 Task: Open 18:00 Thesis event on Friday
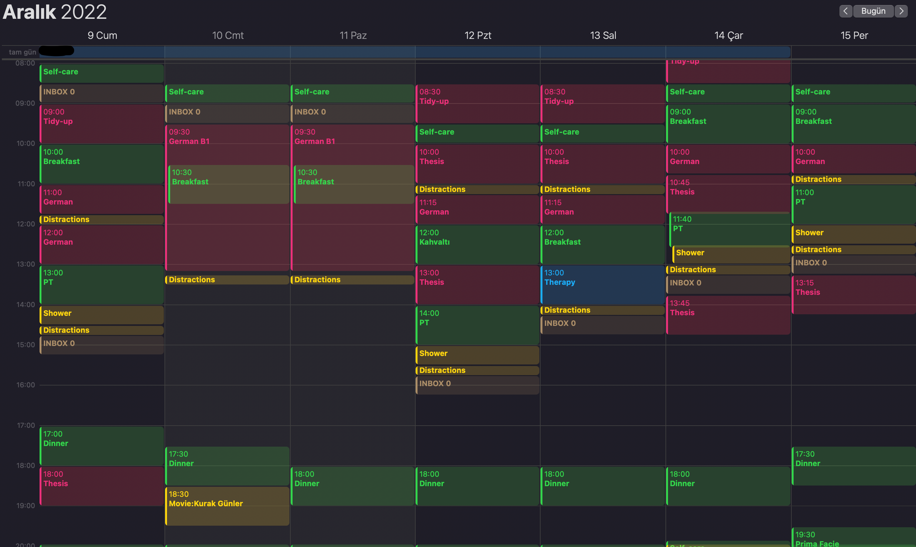[102, 486]
